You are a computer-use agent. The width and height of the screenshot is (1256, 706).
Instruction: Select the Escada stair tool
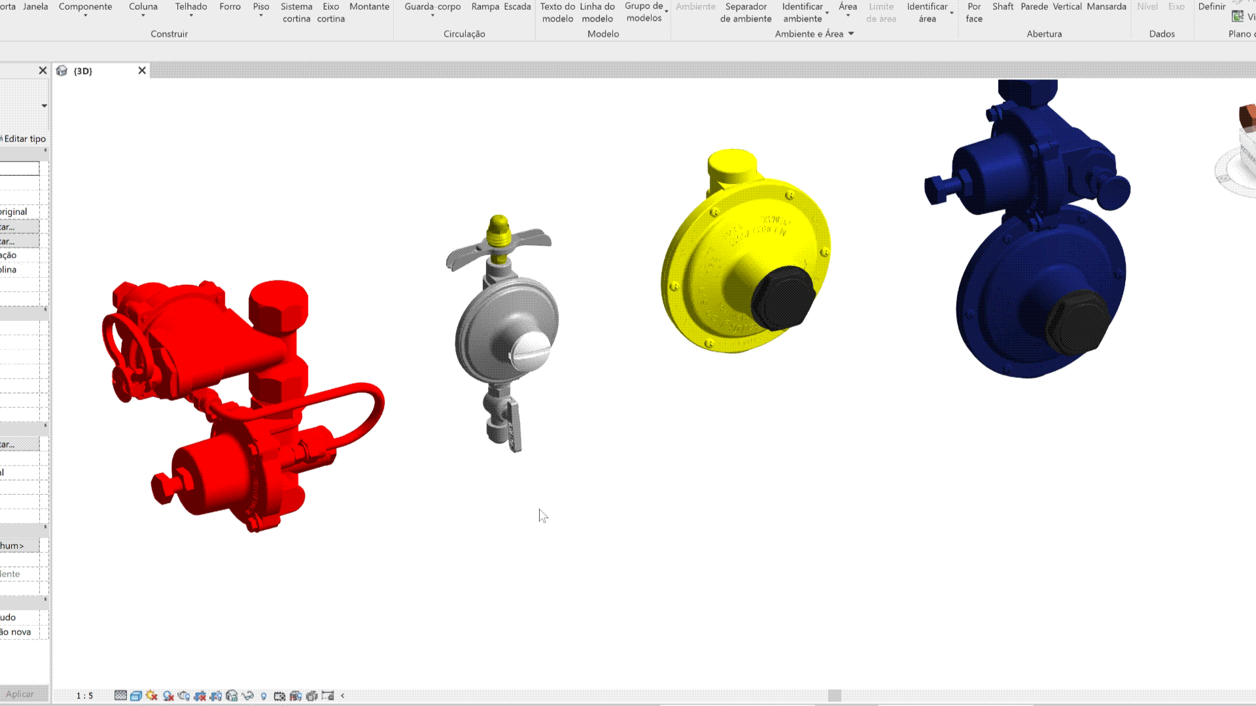pyautogui.click(x=517, y=7)
